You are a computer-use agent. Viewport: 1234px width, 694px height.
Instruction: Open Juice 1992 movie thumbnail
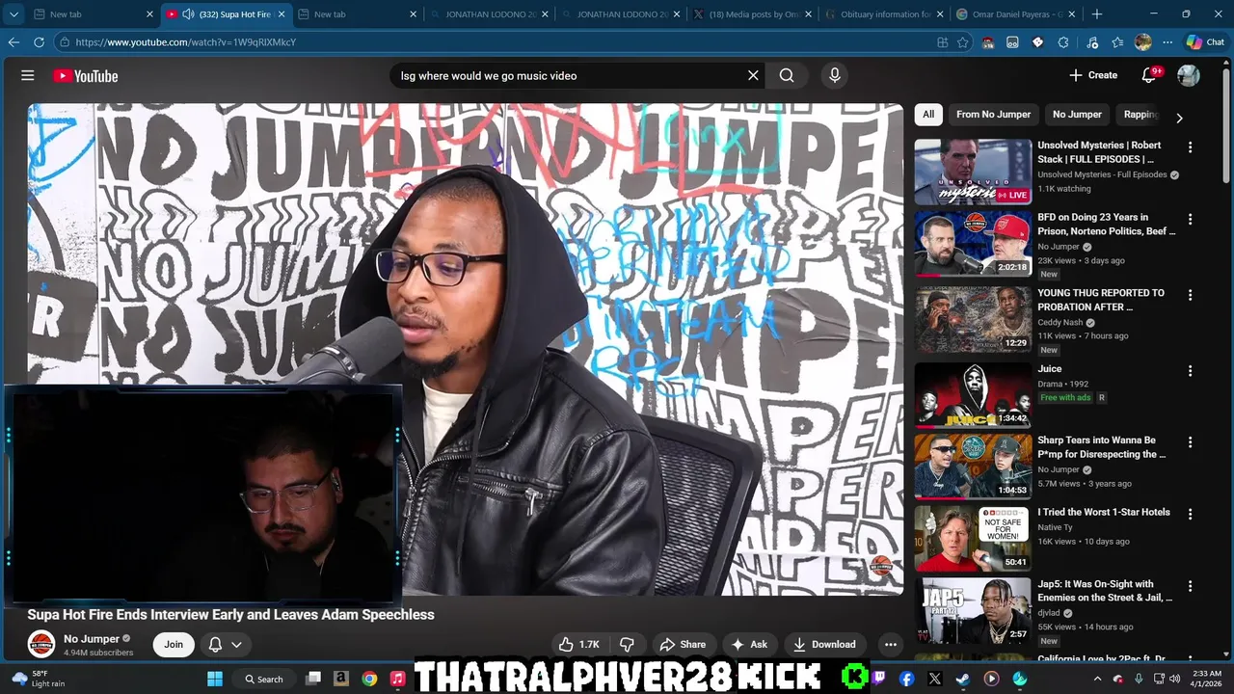[973, 395]
